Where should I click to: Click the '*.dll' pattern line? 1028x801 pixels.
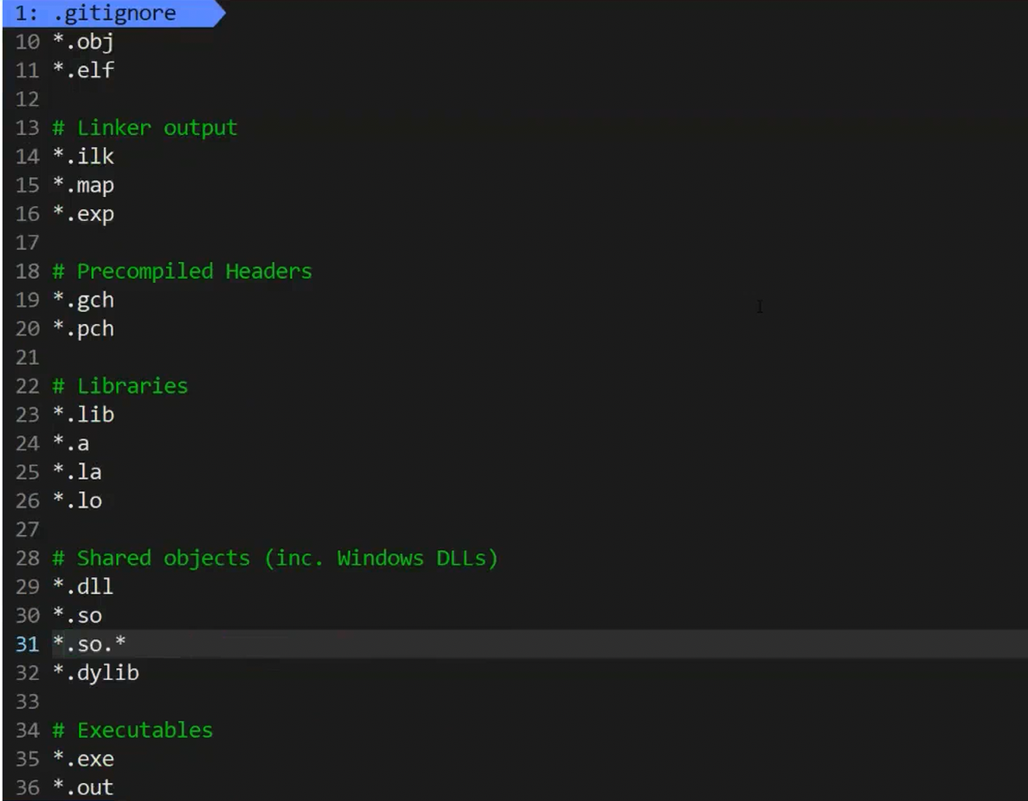pyautogui.click(x=83, y=587)
